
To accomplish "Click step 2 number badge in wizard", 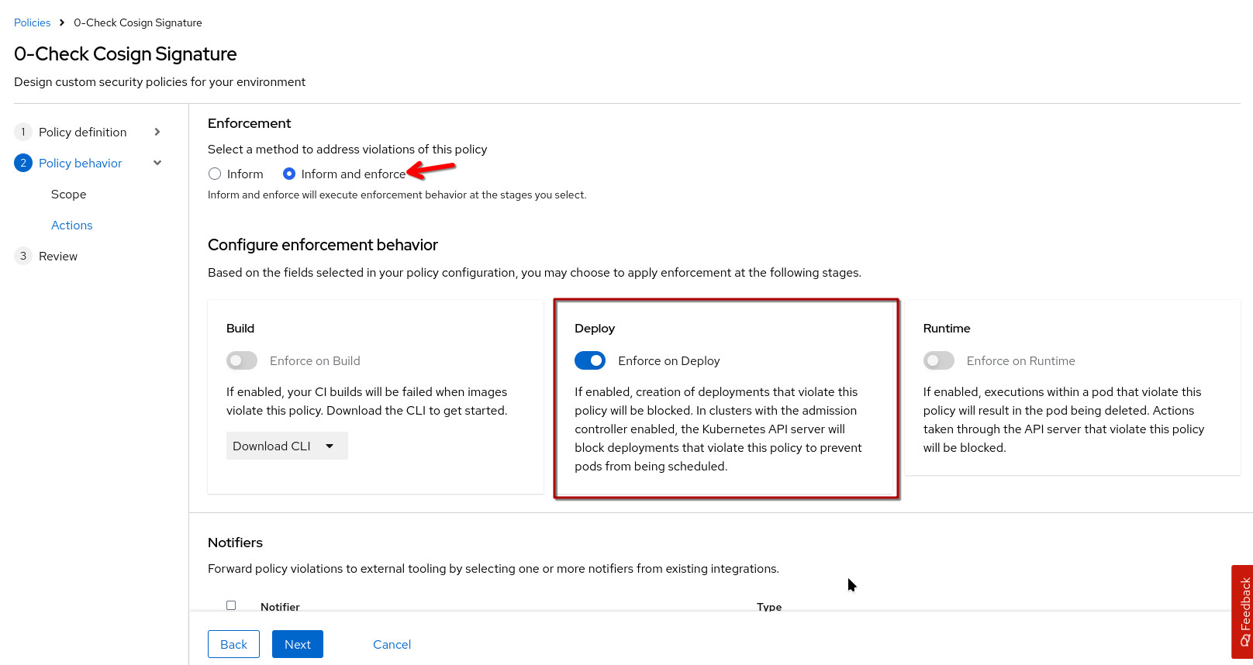I will (x=23, y=163).
